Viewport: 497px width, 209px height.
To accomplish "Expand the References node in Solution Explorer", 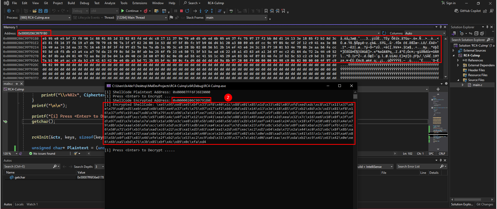I will (x=458, y=60).
